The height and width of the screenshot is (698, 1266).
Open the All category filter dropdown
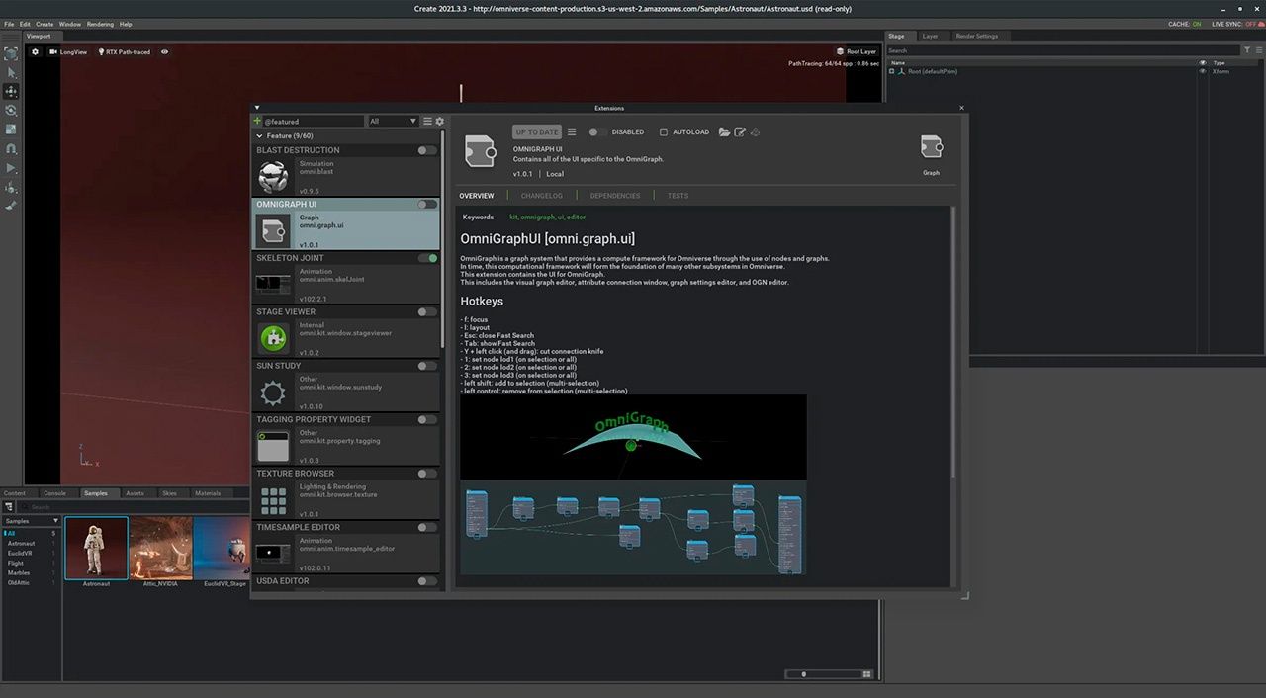393,121
